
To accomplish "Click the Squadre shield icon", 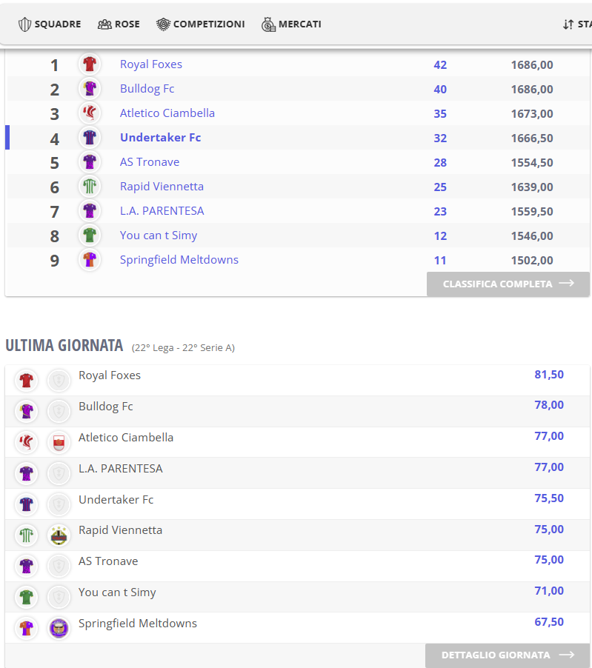I will point(24,24).
